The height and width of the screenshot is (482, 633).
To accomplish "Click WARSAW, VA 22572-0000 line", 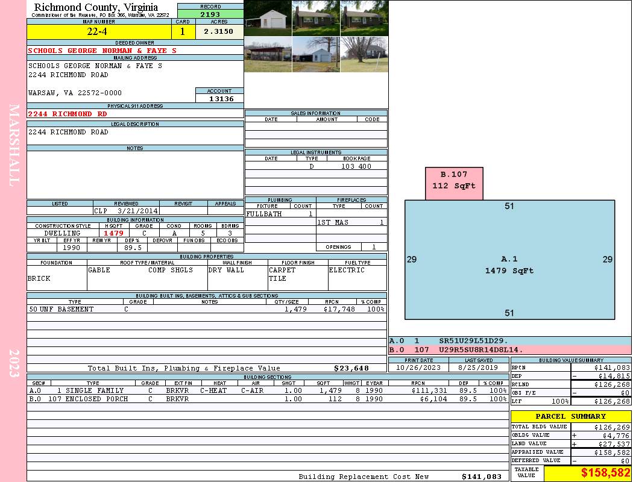I will click(x=75, y=93).
